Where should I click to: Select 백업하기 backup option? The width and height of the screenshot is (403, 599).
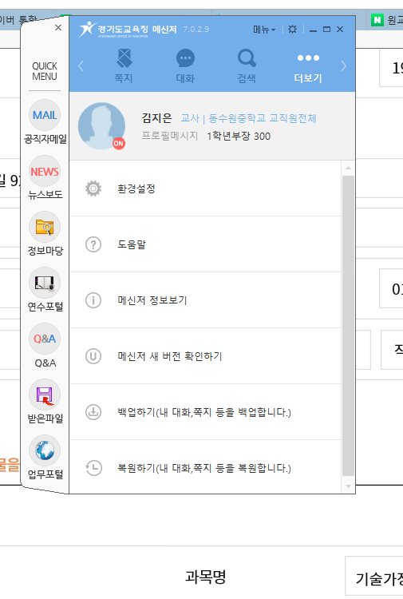pyautogui.click(x=205, y=412)
